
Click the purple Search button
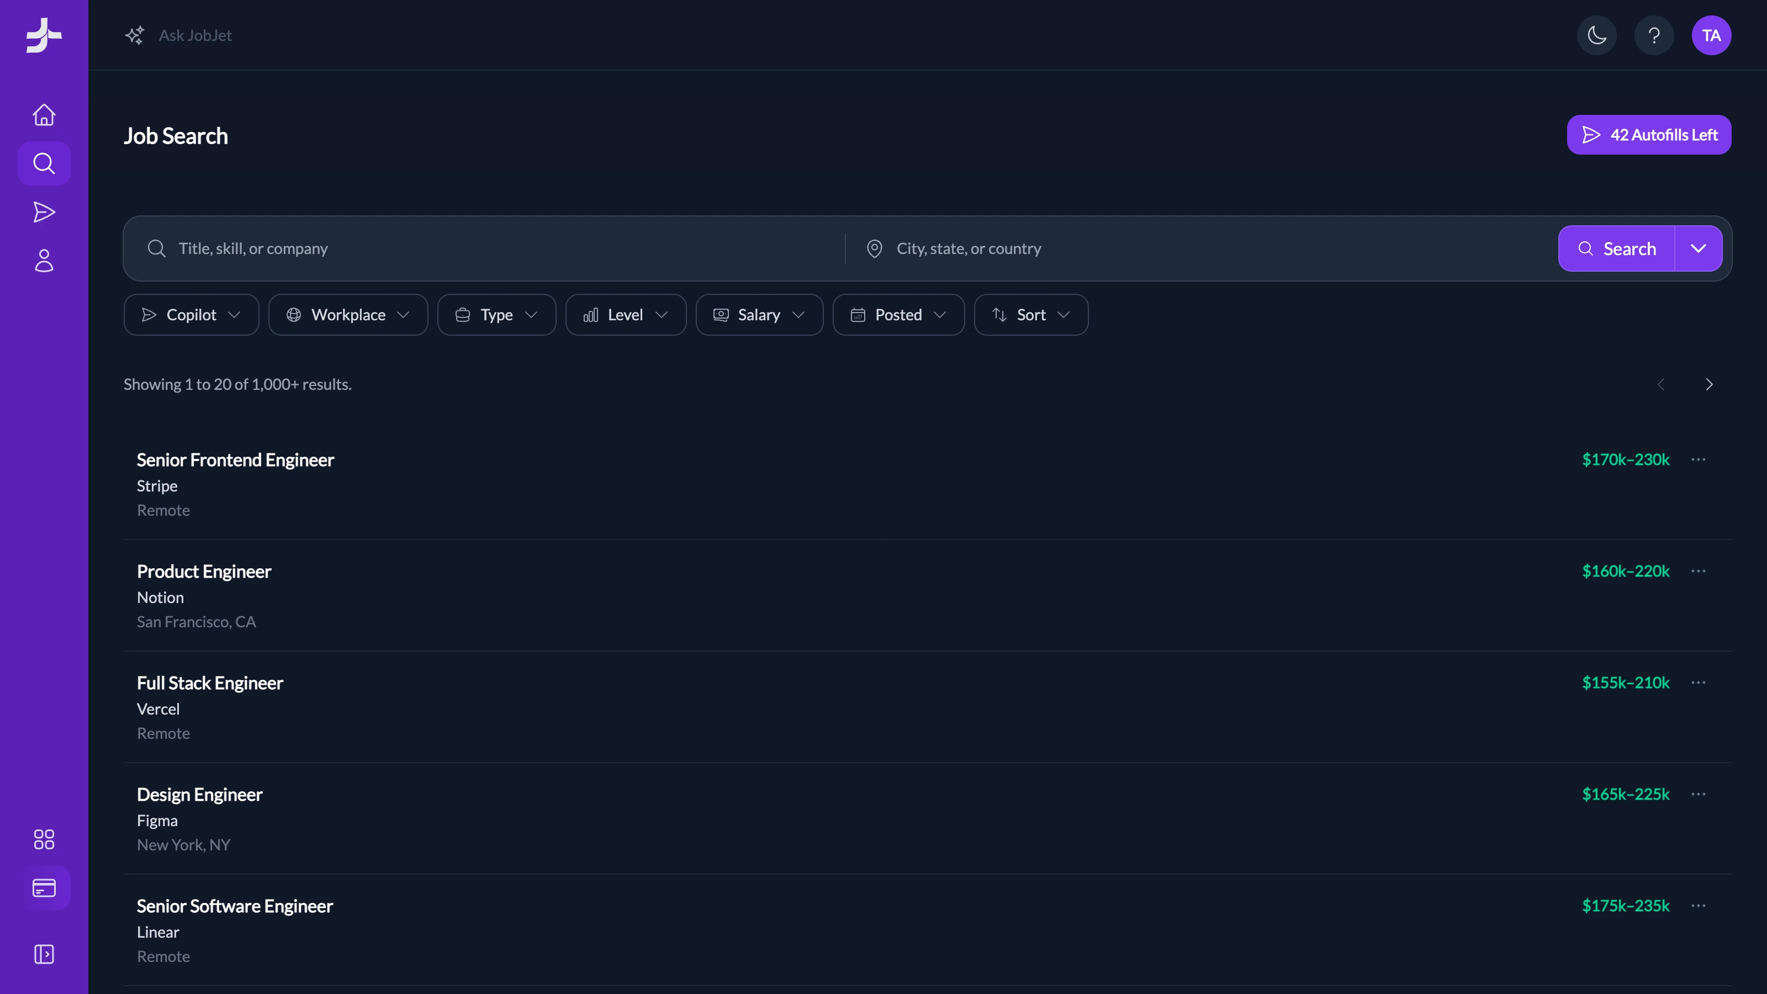1616,248
